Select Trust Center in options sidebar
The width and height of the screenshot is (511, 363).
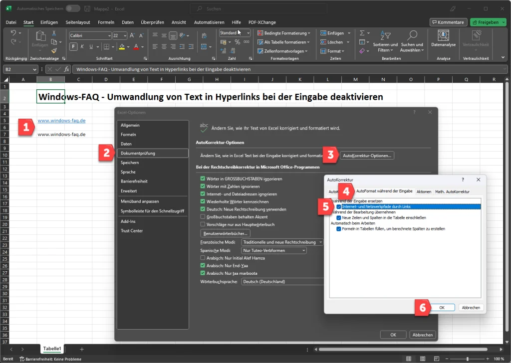click(153, 230)
